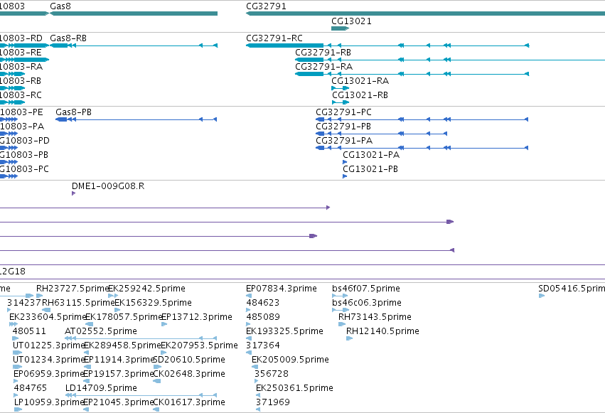
Task: Select feature label 485089
Action: [263, 317]
